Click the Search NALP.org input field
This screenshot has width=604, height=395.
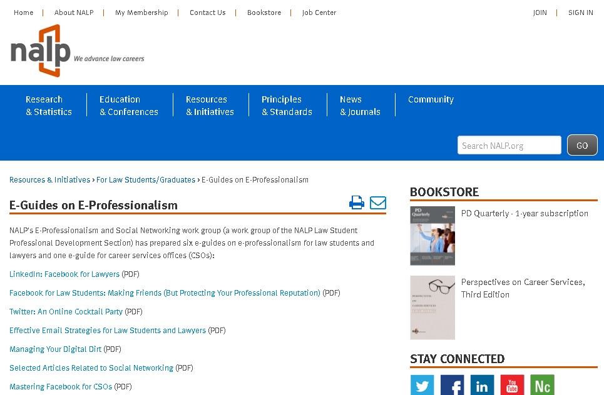pos(509,146)
